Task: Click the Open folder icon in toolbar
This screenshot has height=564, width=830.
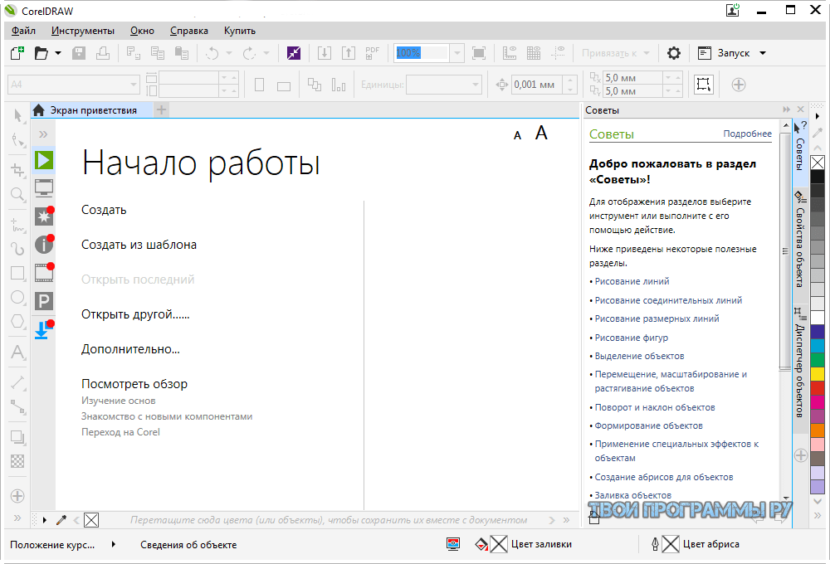Action: coord(41,53)
